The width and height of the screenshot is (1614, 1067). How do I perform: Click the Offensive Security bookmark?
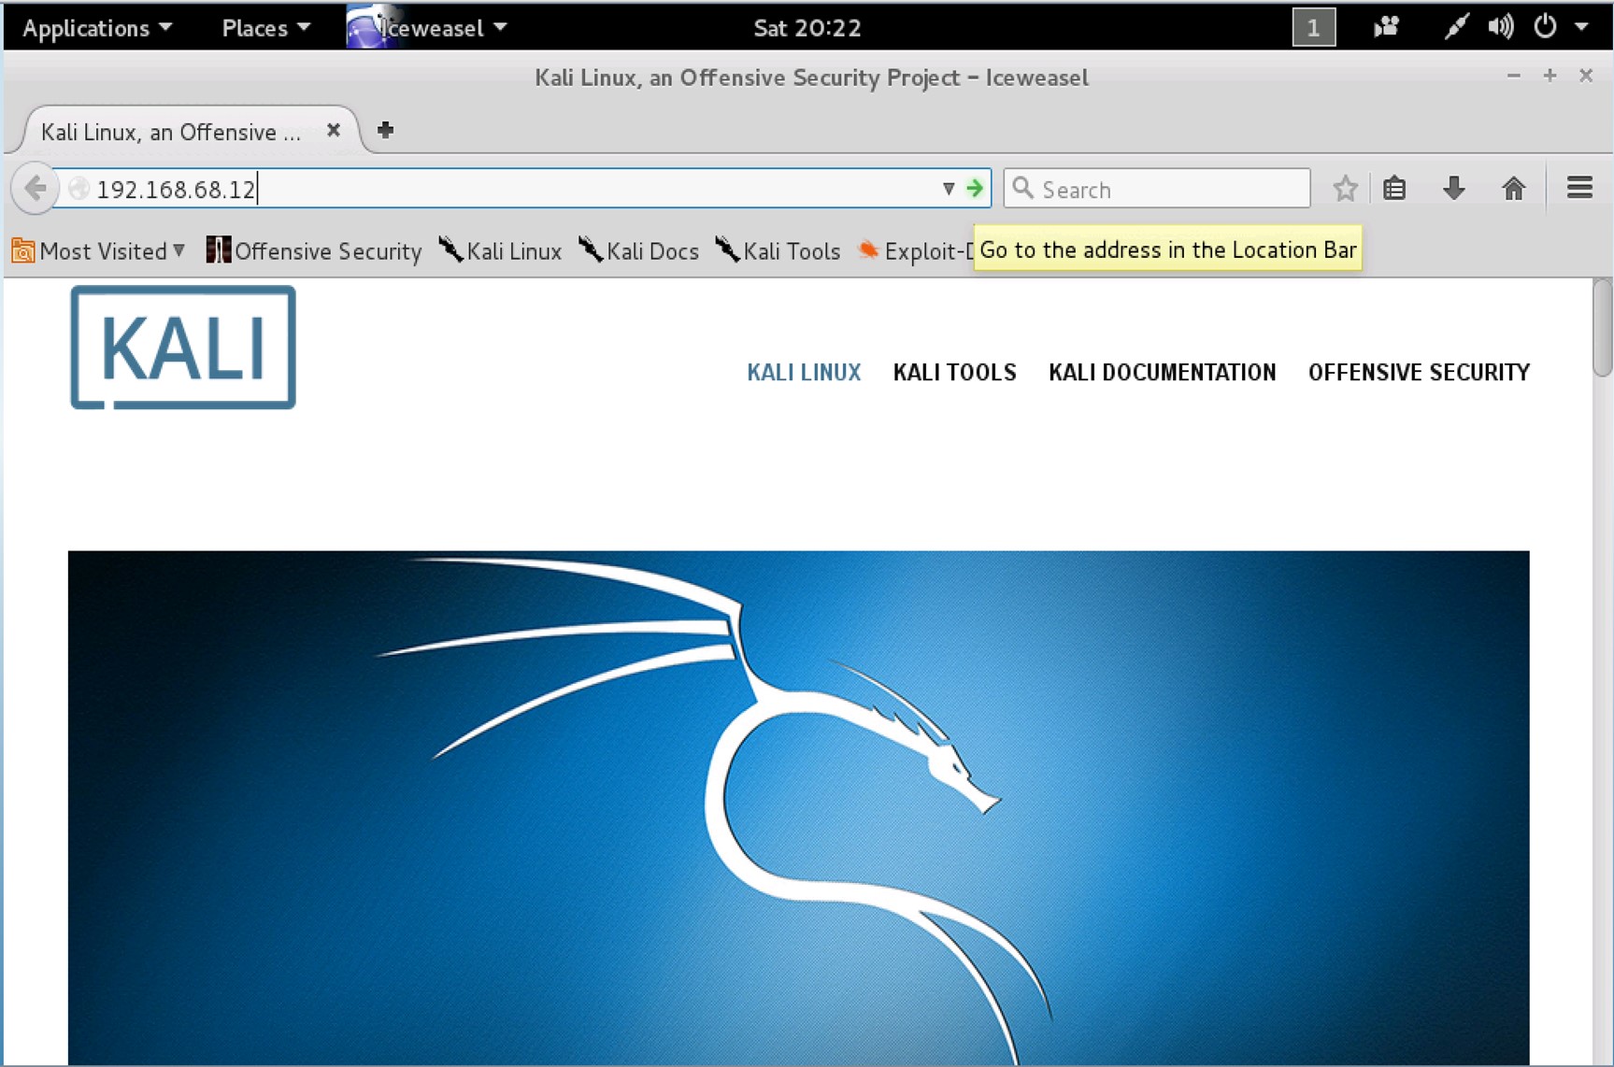[x=315, y=251]
